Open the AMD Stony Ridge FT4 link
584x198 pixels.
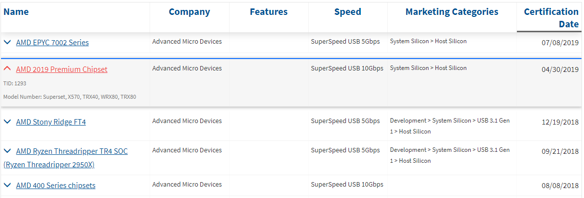click(51, 122)
